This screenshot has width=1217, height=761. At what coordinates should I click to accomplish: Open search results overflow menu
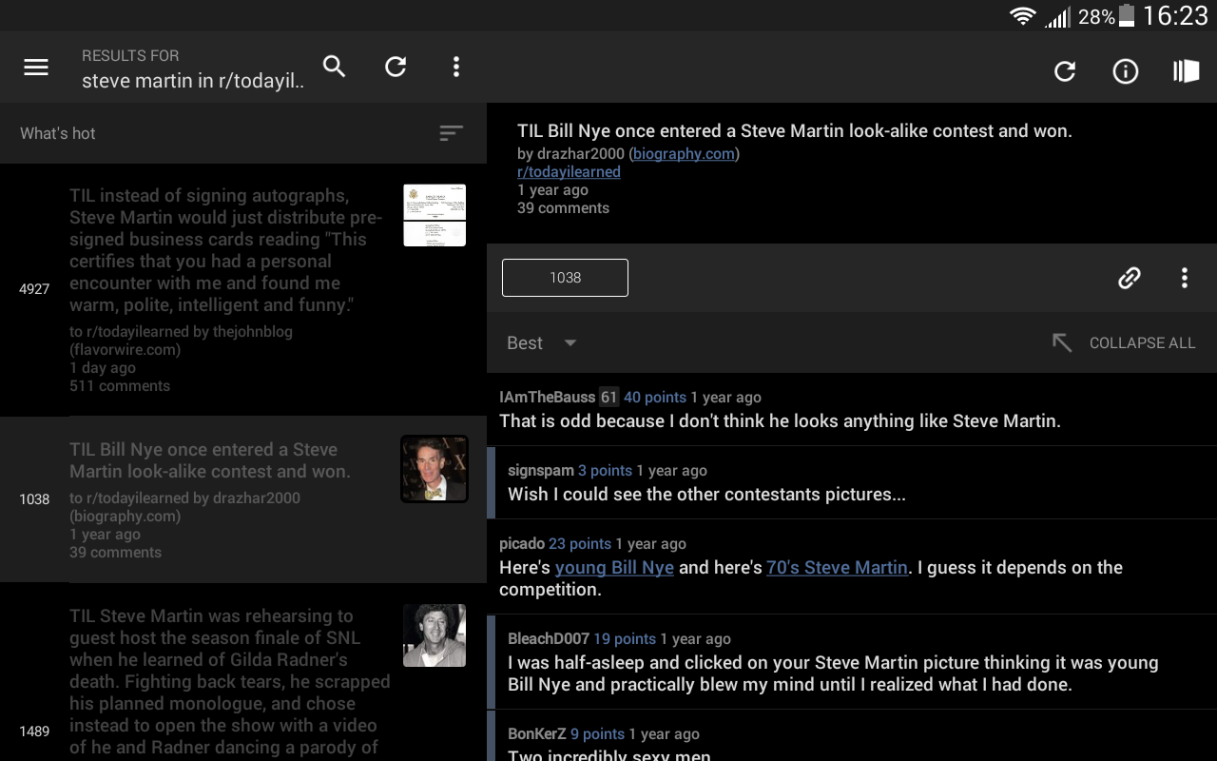pyautogui.click(x=456, y=66)
